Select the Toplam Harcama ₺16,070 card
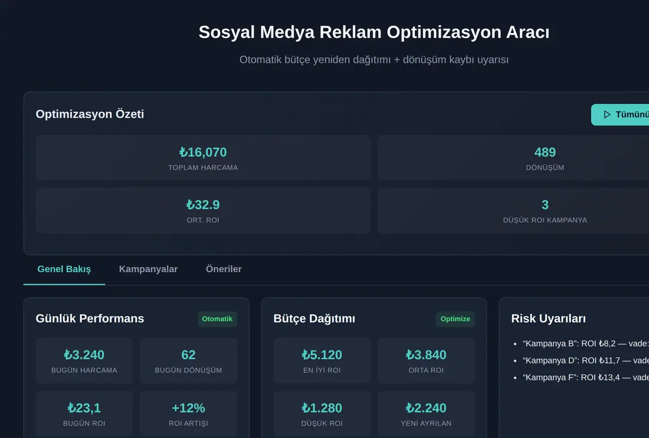 (x=203, y=158)
